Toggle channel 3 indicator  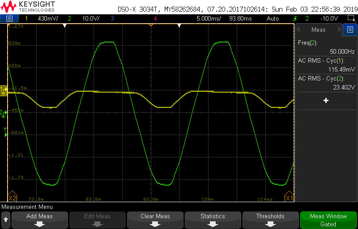[x=112, y=18]
